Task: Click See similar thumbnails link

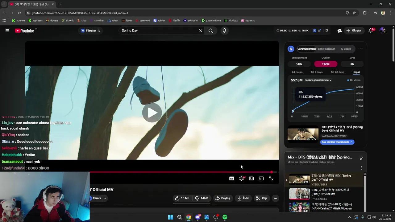Action: [337, 142]
